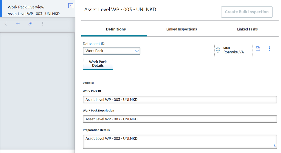
Task: Click the save disk icon
Action: (x=258, y=49)
